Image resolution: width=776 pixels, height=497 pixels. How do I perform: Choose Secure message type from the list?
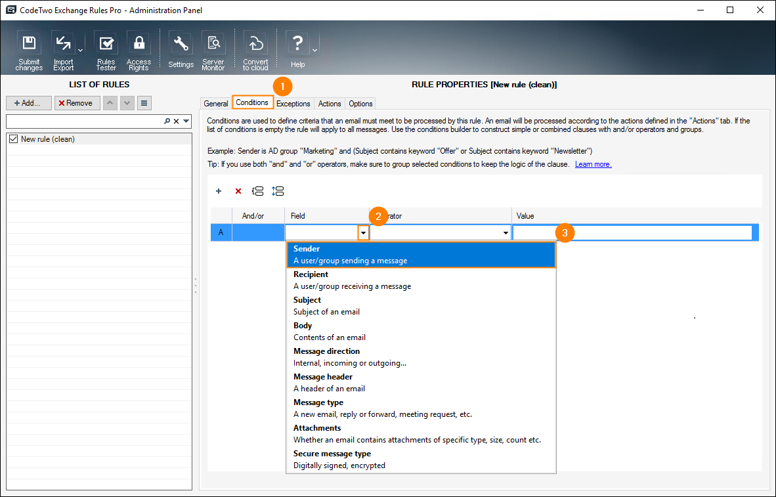[x=421, y=460]
